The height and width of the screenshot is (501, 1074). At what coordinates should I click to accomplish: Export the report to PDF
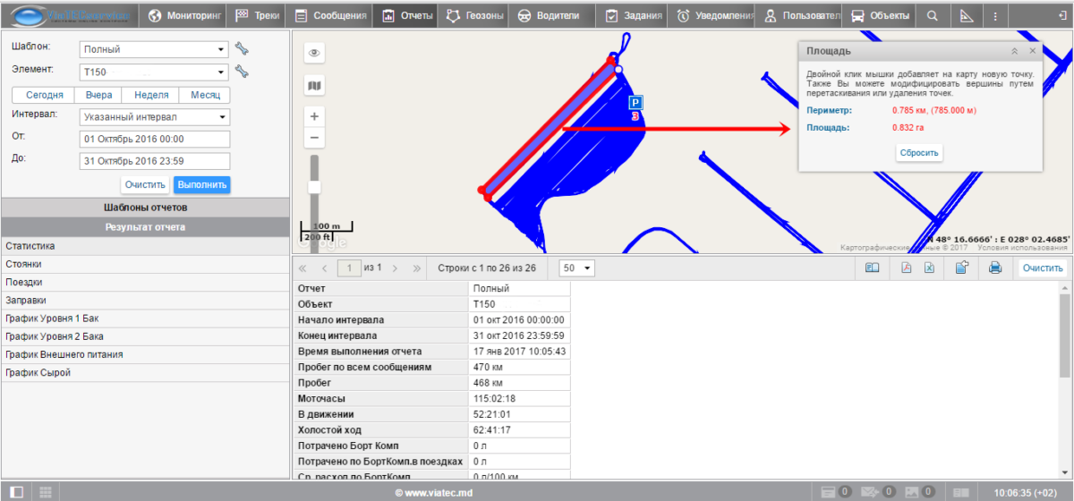906,267
